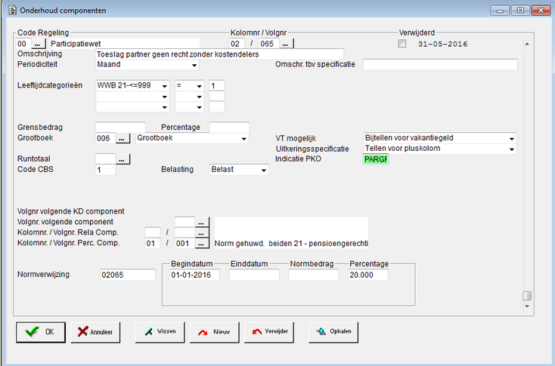Expand the Grootboek type dropdown
This screenshot has height=366, width=555.
point(244,139)
